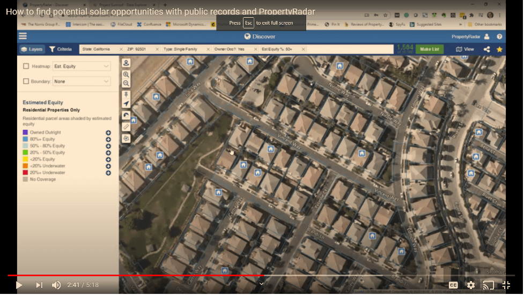Switch to the Criteria tab
524x295 pixels.
[61, 49]
